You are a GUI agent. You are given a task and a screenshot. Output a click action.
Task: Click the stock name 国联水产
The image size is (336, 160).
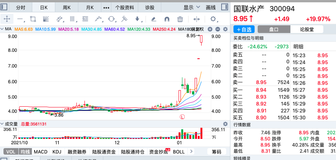coord(249,9)
